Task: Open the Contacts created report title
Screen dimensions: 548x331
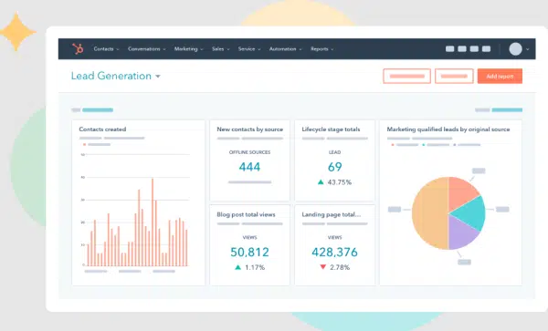Action: (x=102, y=129)
